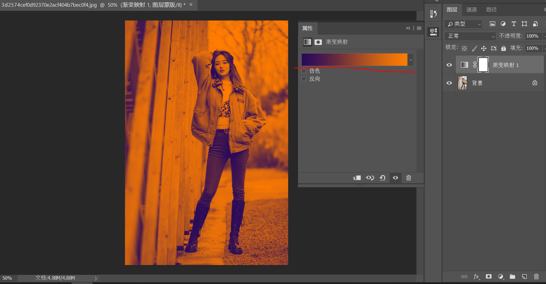Close the document tab
The height and width of the screenshot is (284, 546).
tap(191, 5)
